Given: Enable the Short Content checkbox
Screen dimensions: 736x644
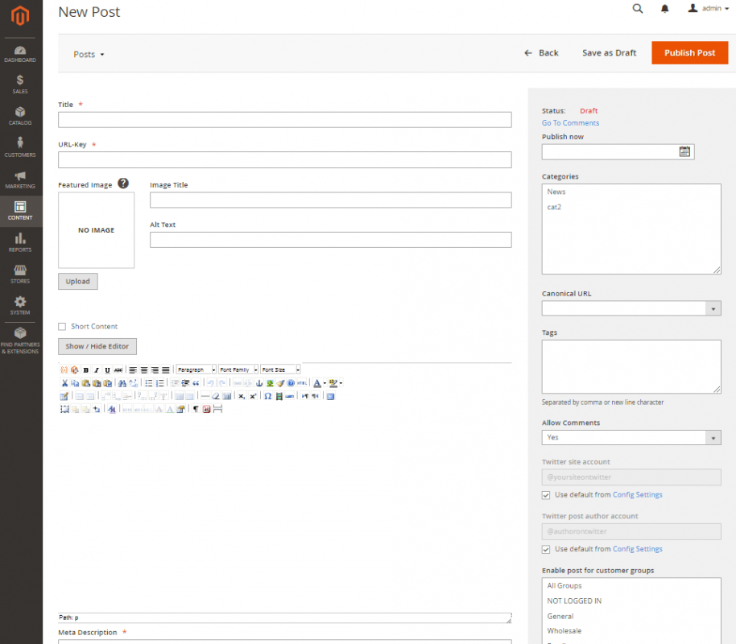Looking at the screenshot, I should 62,326.
